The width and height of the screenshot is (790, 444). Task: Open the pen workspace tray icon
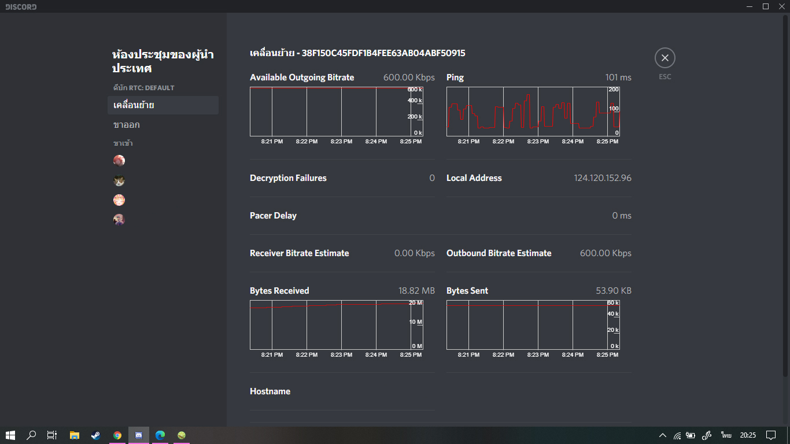click(x=706, y=435)
